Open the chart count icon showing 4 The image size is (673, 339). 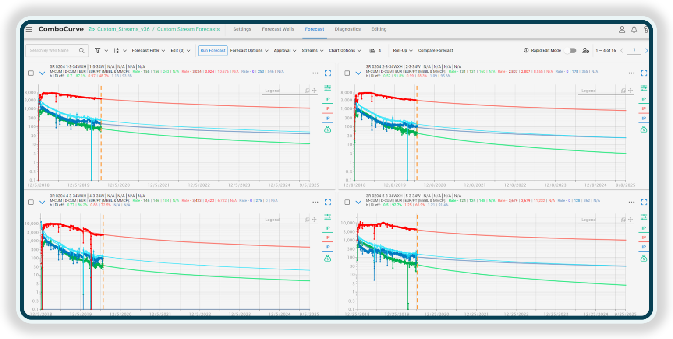pos(373,50)
